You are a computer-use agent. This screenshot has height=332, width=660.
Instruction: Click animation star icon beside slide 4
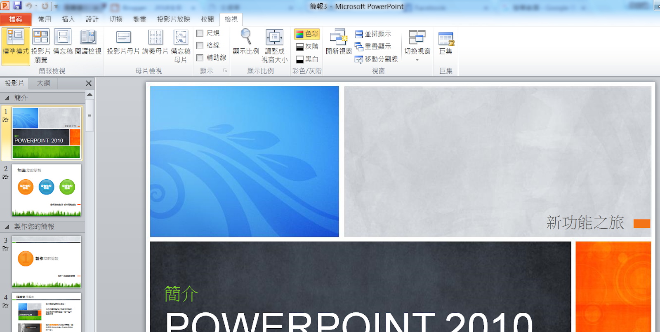pos(5,306)
